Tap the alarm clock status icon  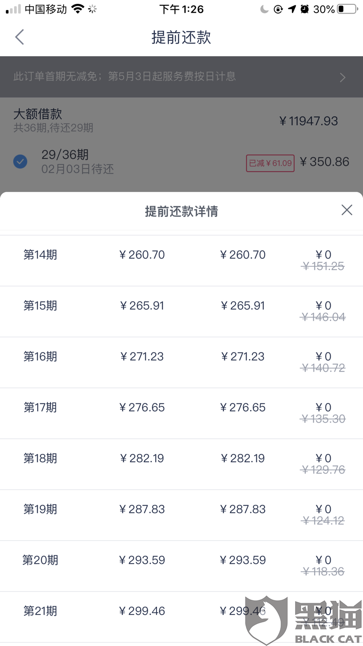point(305,9)
